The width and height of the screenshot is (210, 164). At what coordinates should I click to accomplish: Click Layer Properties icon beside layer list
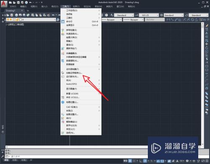[x=58, y=20]
